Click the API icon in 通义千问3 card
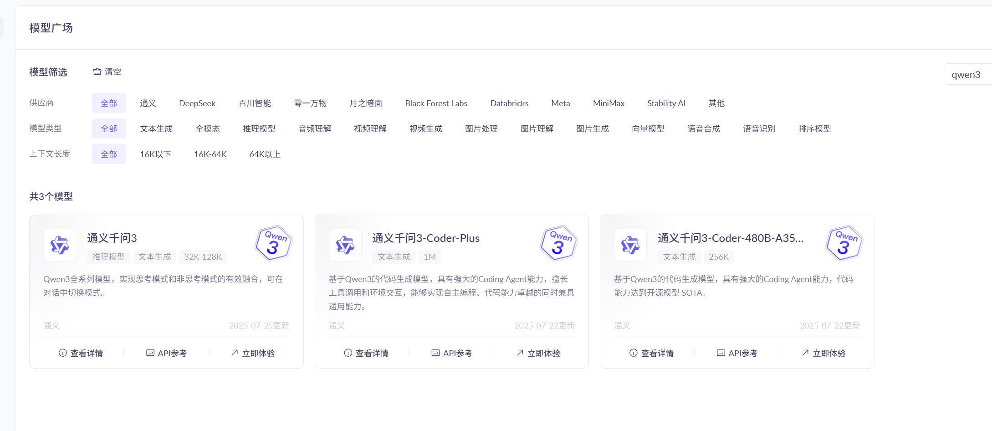992x431 pixels. click(150, 353)
